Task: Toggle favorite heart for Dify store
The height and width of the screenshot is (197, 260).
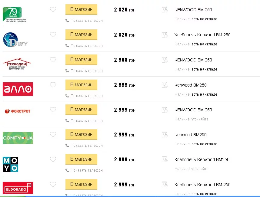Action: point(53,35)
